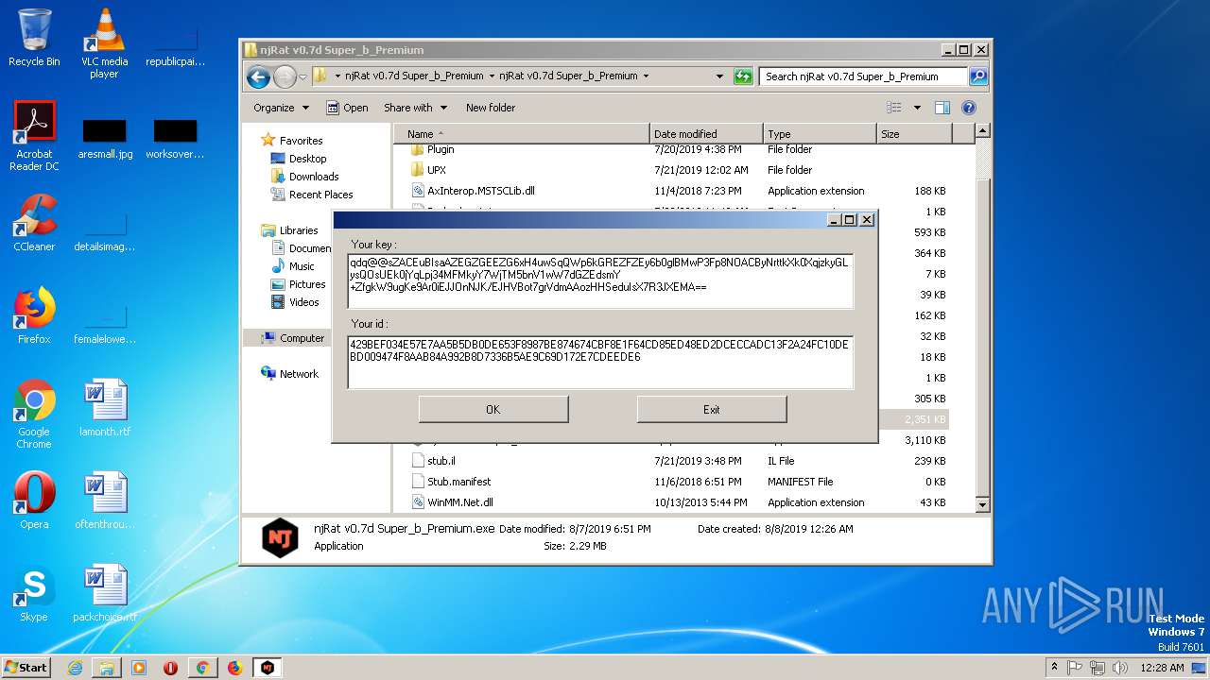Launch the Google Chrome desktop shortcut
Screen dimensions: 1210x680
pyautogui.click(x=34, y=414)
